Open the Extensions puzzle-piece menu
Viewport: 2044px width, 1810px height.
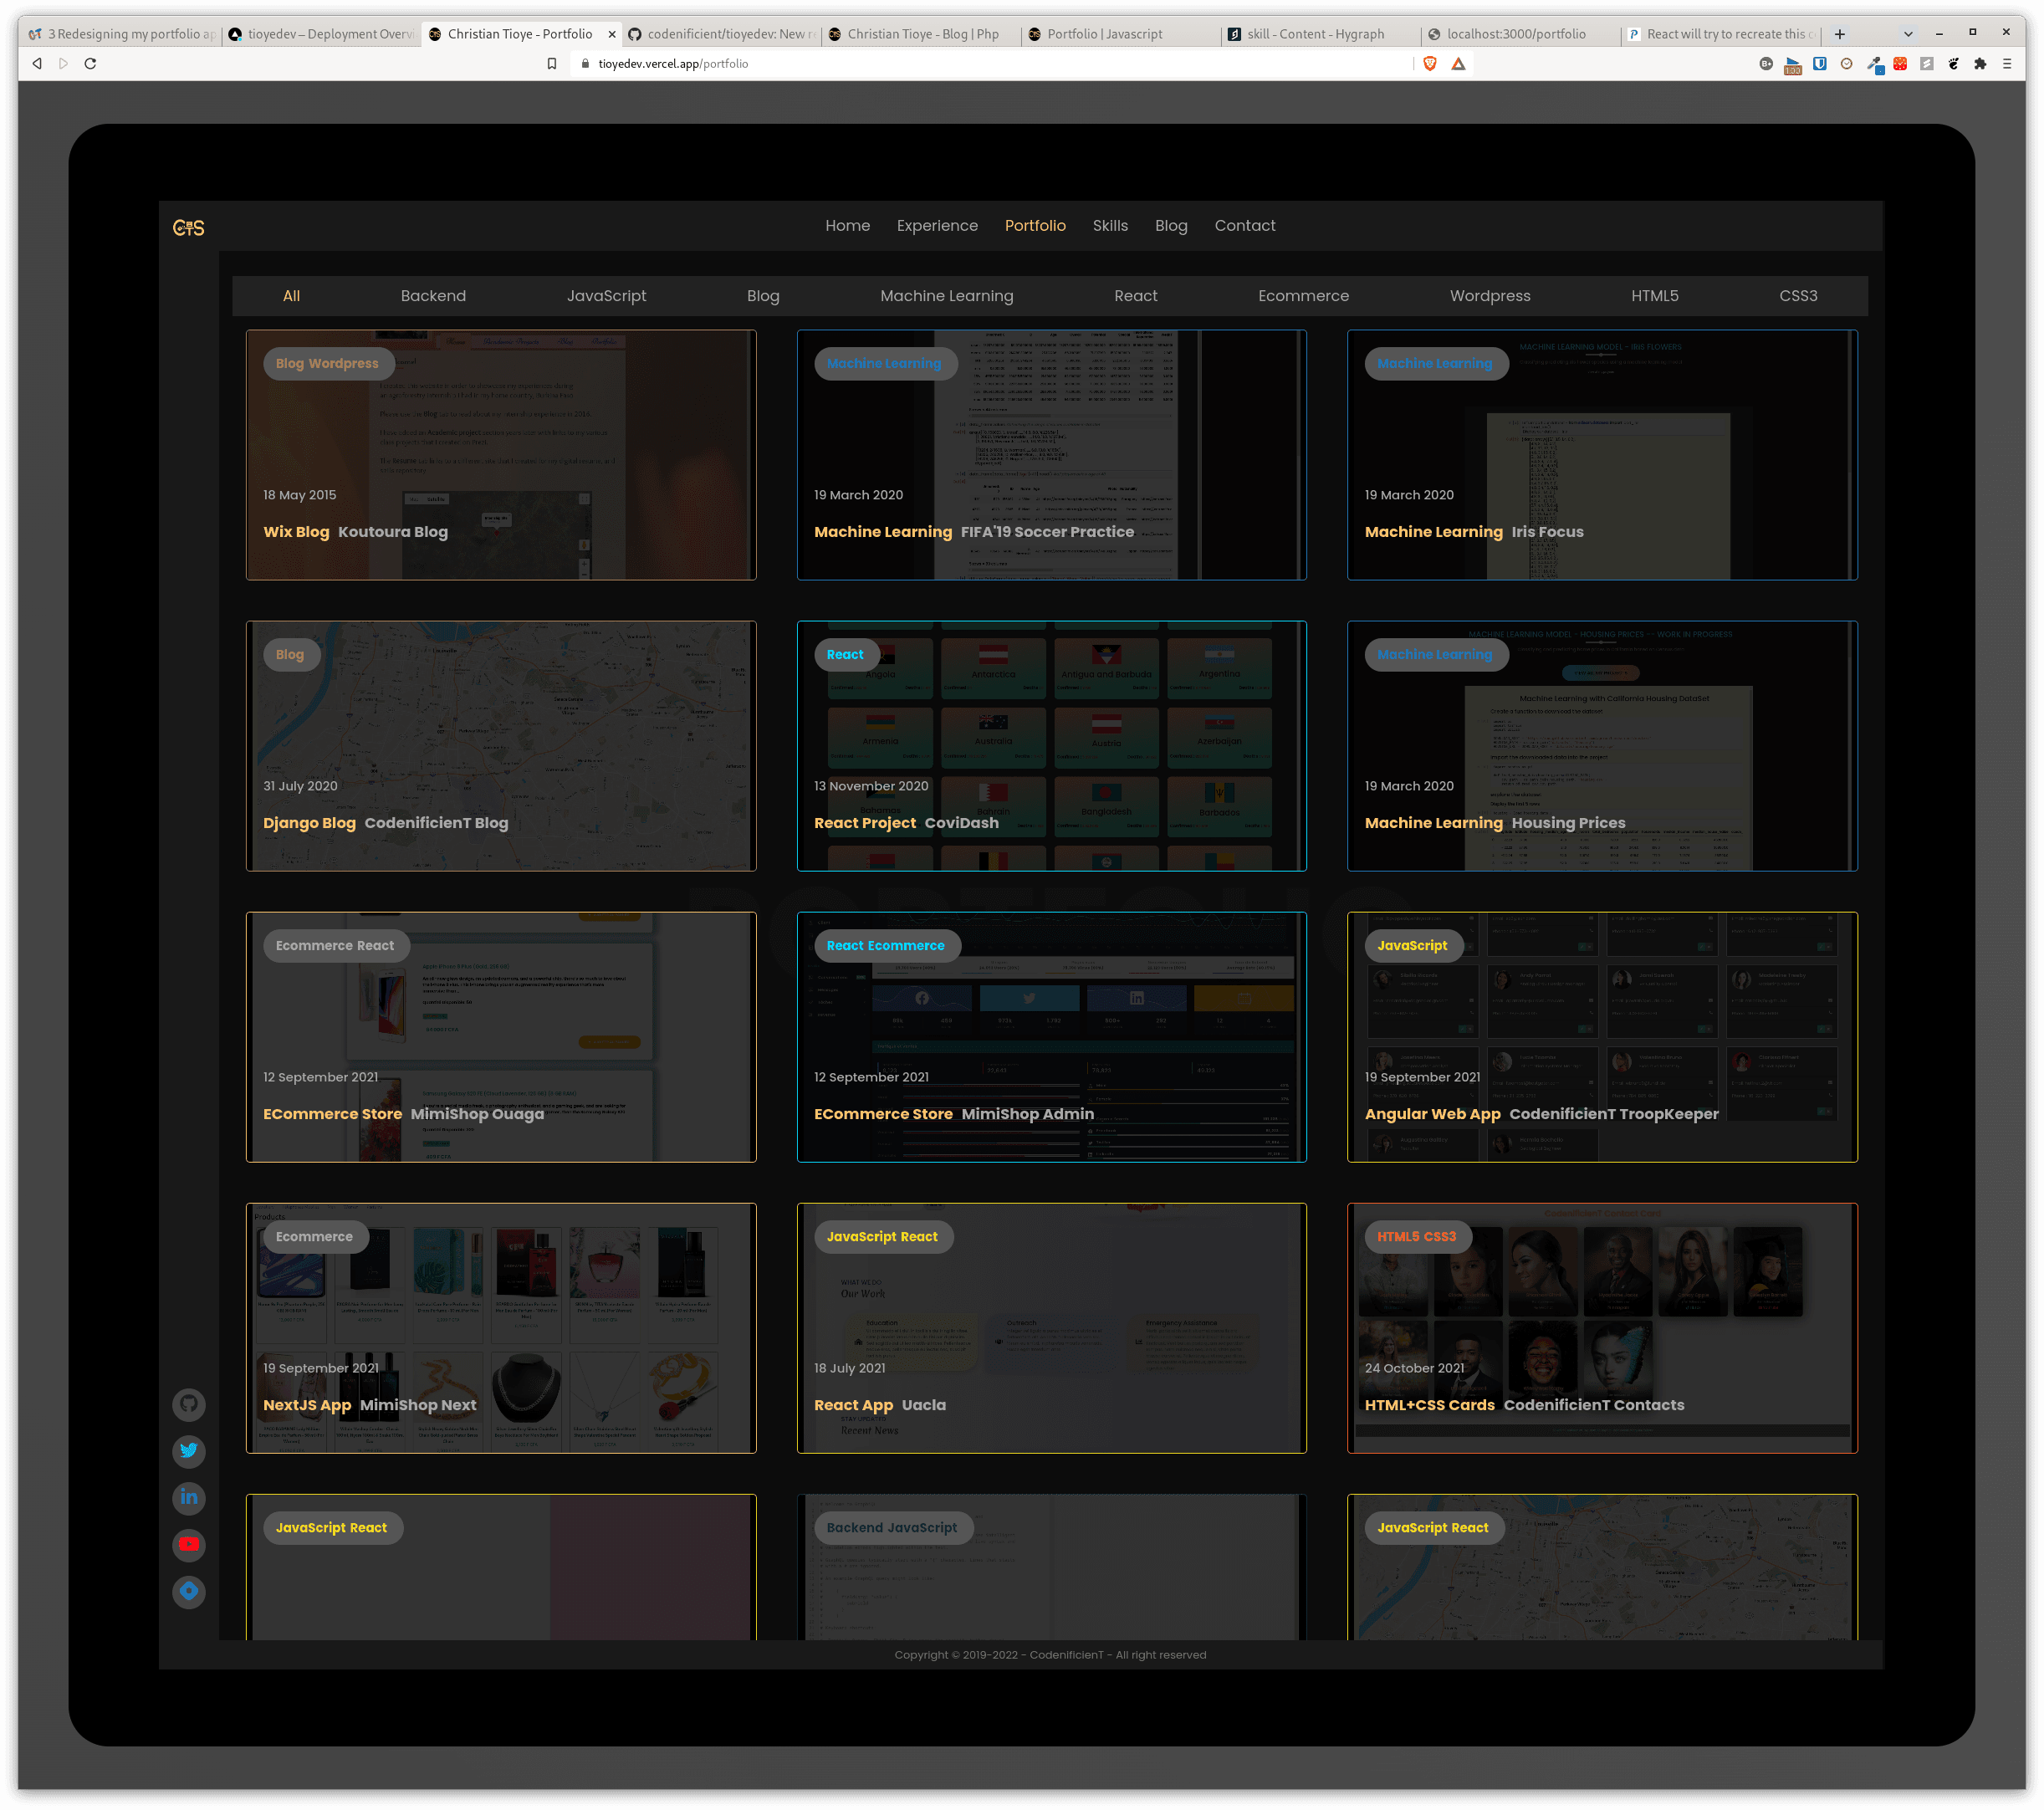1980,64
